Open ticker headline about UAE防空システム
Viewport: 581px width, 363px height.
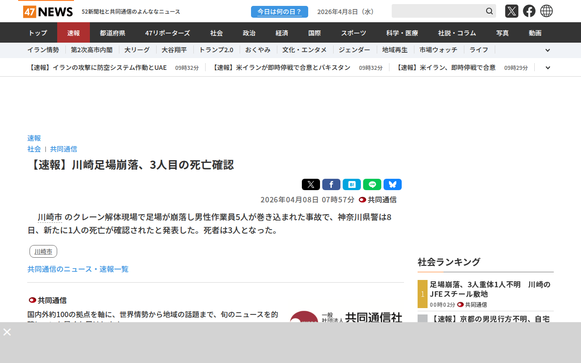point(97,68)
